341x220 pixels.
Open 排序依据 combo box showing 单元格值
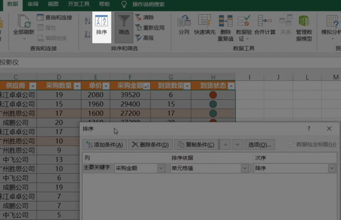(209, 168)
